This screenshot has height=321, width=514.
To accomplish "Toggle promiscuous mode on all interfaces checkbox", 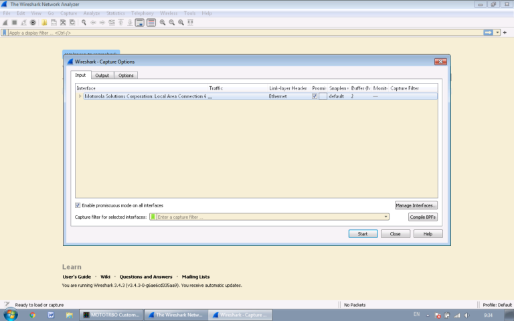I will [x=78, y=205].
